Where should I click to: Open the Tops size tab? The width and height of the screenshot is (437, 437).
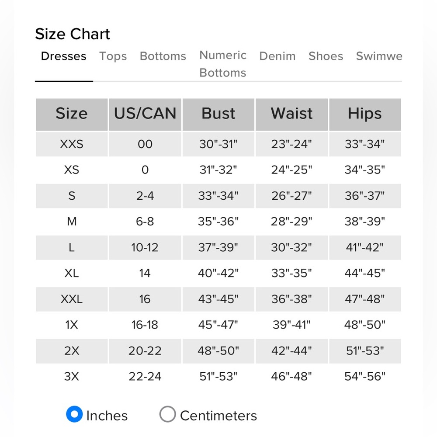coord(113,56)
